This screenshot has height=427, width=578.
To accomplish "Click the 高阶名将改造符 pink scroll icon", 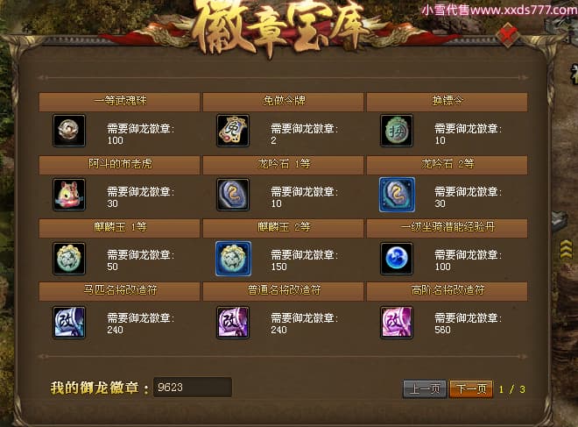I will tap(396, 322).
